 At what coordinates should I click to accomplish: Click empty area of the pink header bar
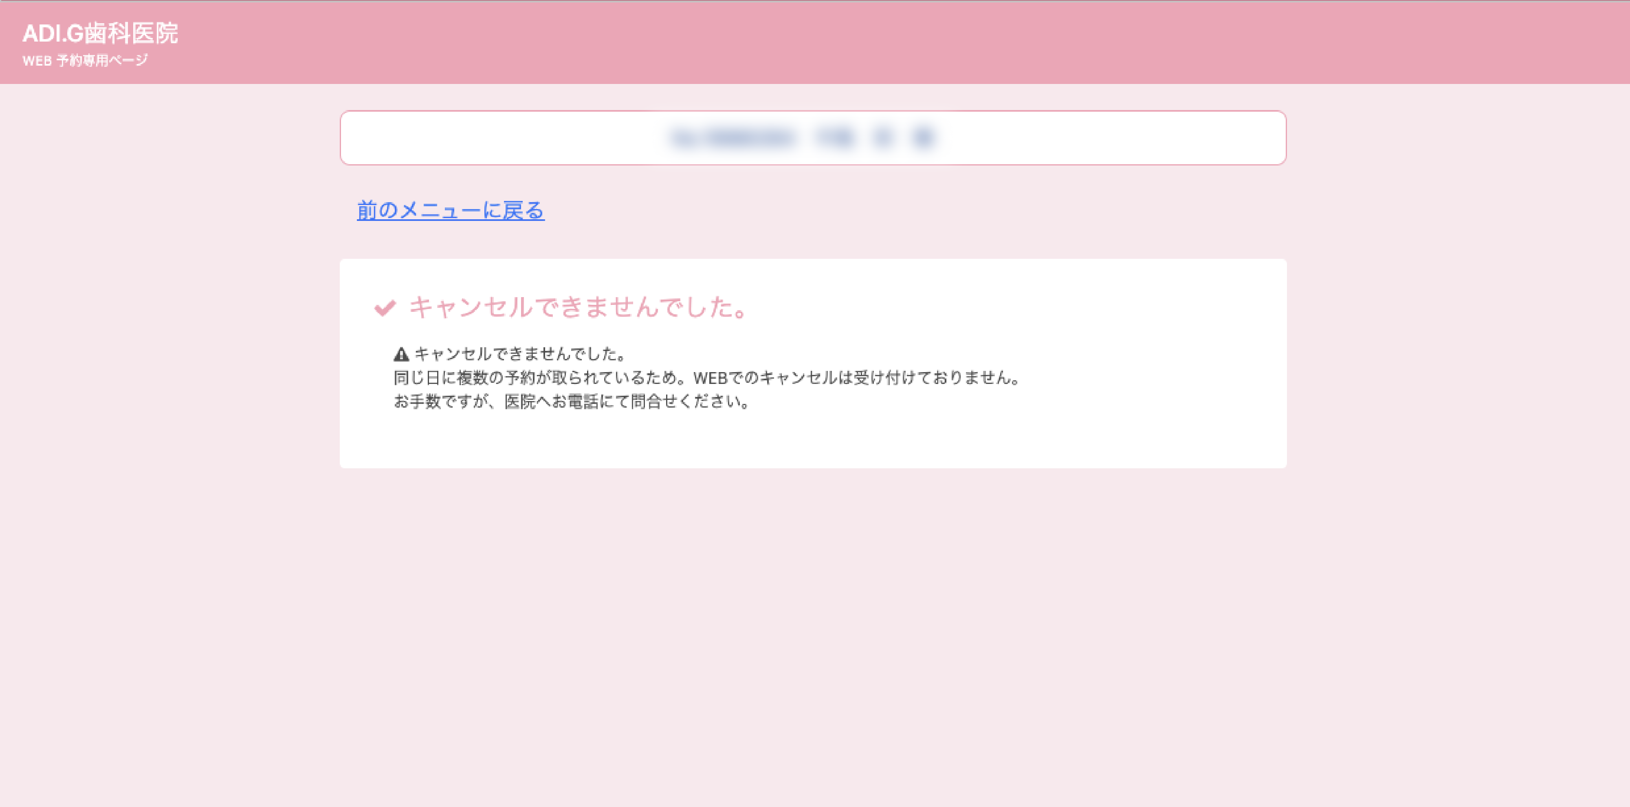click(x=886, y=42)
